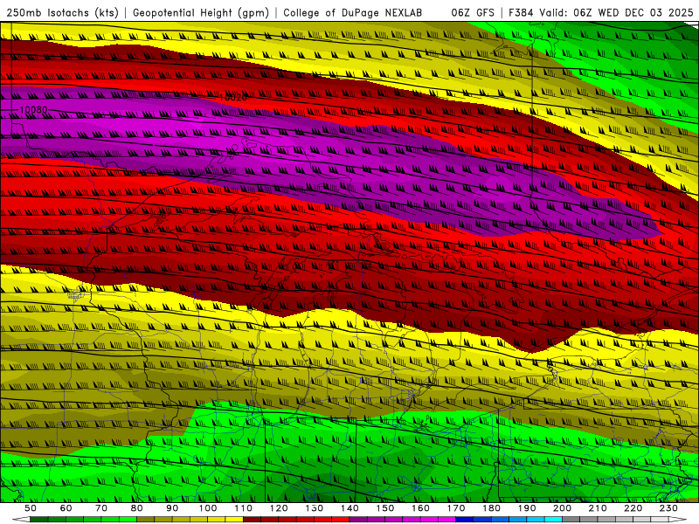
Task: Click the '200' value on the color scale
Action: (x=562, y=508)
